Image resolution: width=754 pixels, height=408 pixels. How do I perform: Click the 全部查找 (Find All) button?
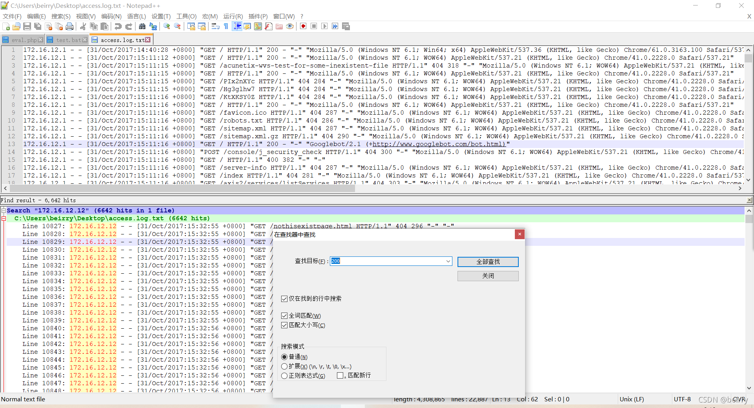coord(488,262)
